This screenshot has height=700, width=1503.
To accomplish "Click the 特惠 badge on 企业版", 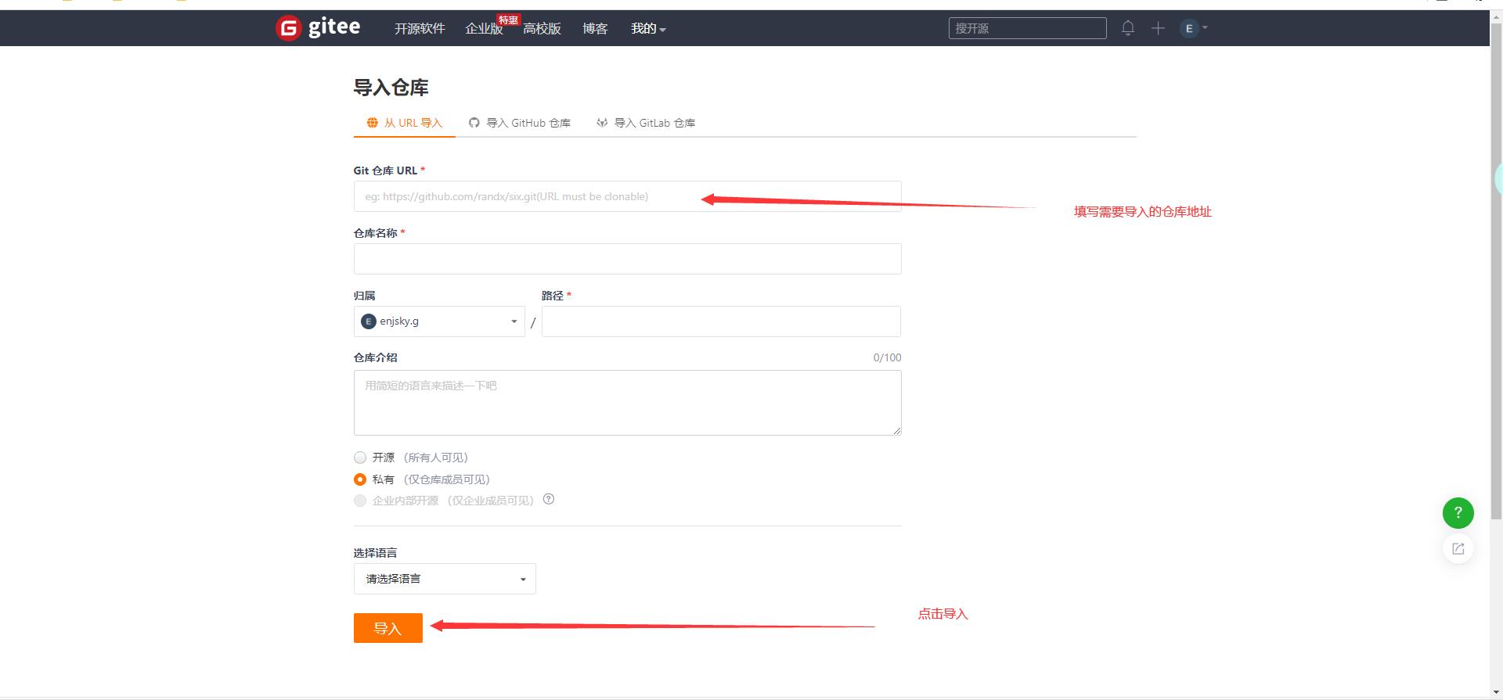I will [x=508, y=20].
